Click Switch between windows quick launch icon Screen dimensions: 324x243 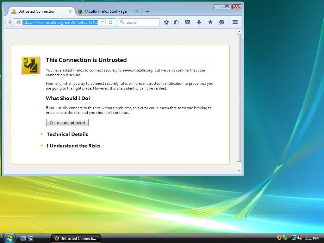(x=30, y=239)
